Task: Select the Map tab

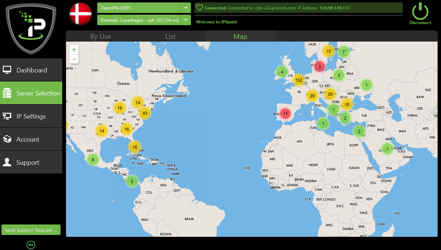Action: point(240,36)
